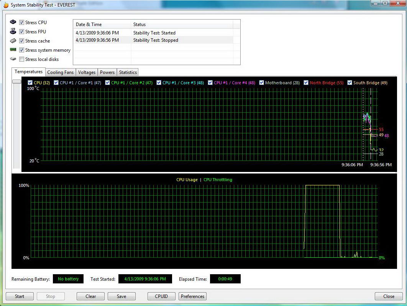Screen dimensions: 407x306
Task: Select the Stability Test: Started log row
Action: point(153,33)
